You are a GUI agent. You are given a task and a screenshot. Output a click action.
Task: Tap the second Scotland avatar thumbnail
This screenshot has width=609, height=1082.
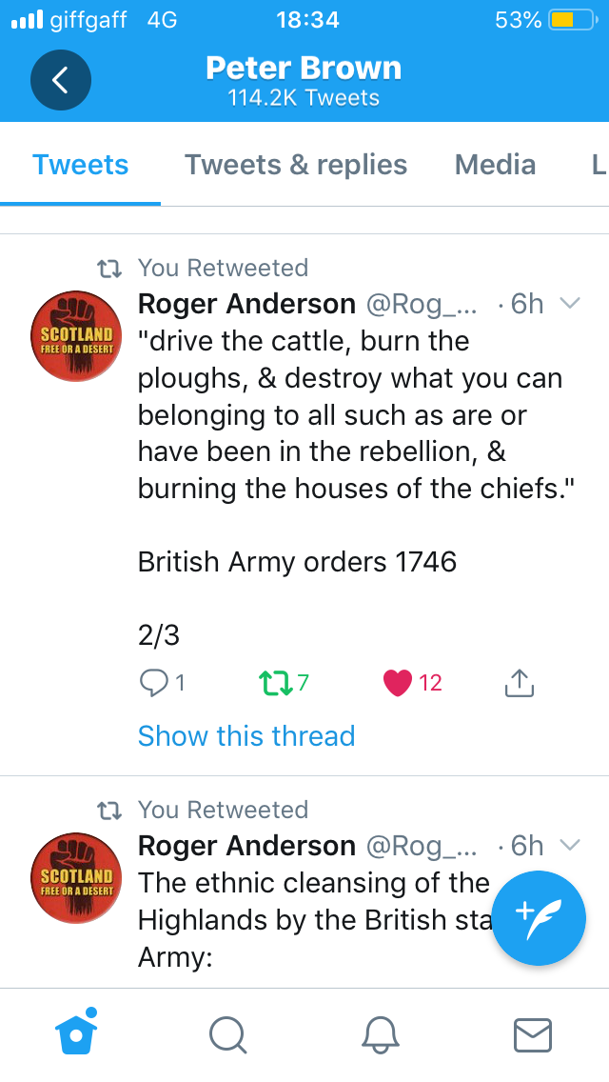tap(76, 877)
